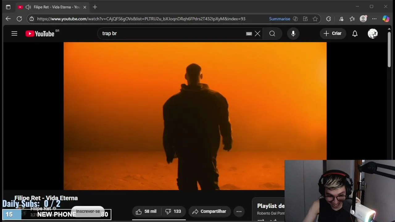The width and height of the screenshot is (395, 222).
Task: Open media control music note icon
Action: [341, 19]
